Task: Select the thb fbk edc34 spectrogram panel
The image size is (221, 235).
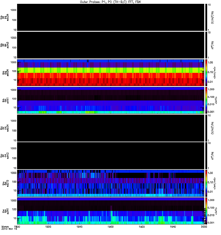Action: coord(111,73)
